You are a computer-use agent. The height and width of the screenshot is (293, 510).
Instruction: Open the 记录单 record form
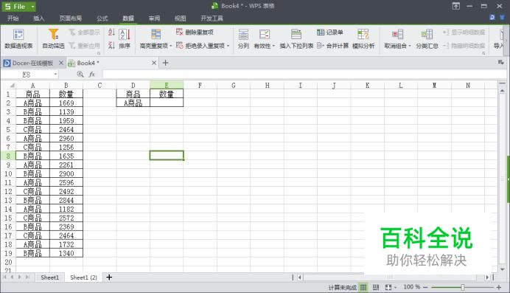[330, 32]
